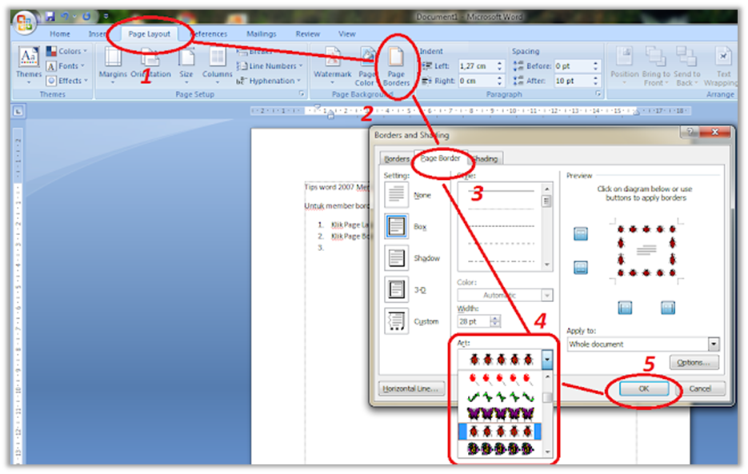Open the Color Automatic dropdown
Viewport: 748px width, 474px height.
(546, 296)
